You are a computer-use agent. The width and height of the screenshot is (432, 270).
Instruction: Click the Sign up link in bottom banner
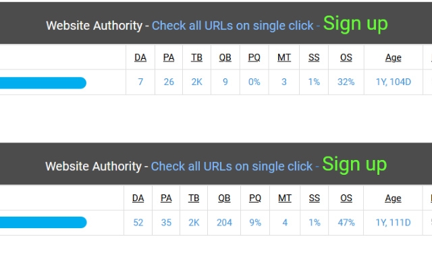click(x=354, y=165)
